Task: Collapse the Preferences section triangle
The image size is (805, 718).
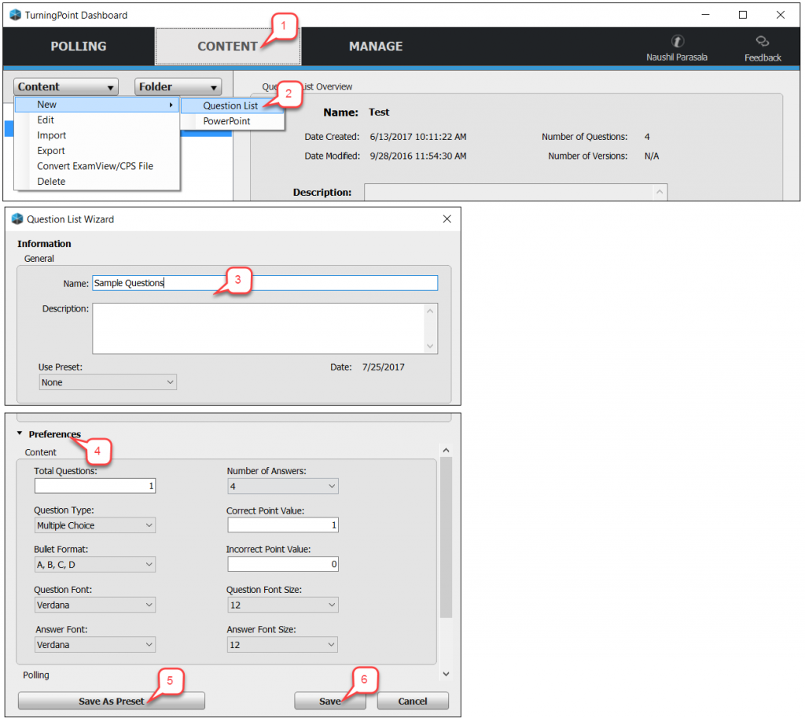Action: (20, 433)
